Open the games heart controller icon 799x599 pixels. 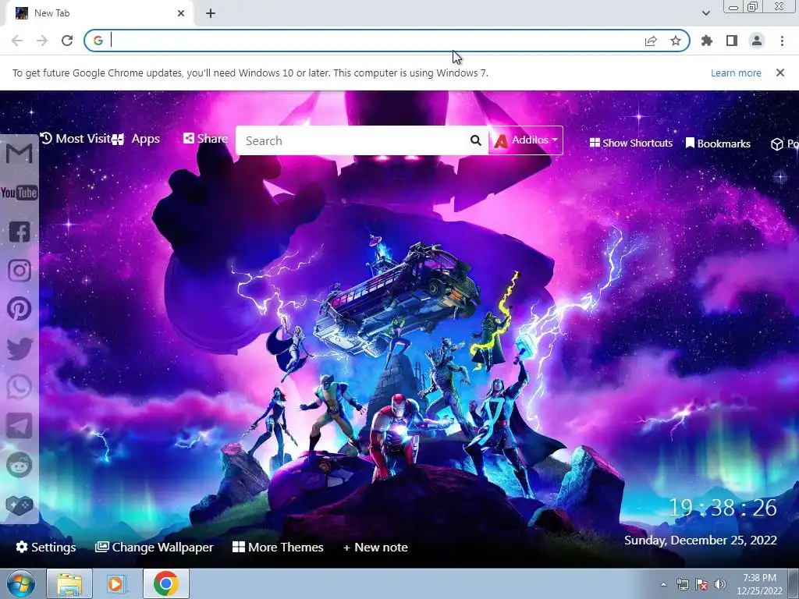[20, 505]
